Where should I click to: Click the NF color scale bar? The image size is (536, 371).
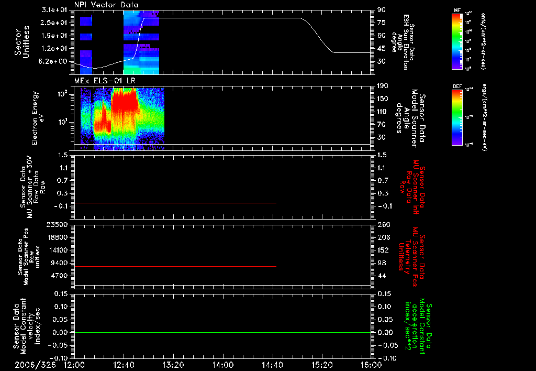(457, 41)
